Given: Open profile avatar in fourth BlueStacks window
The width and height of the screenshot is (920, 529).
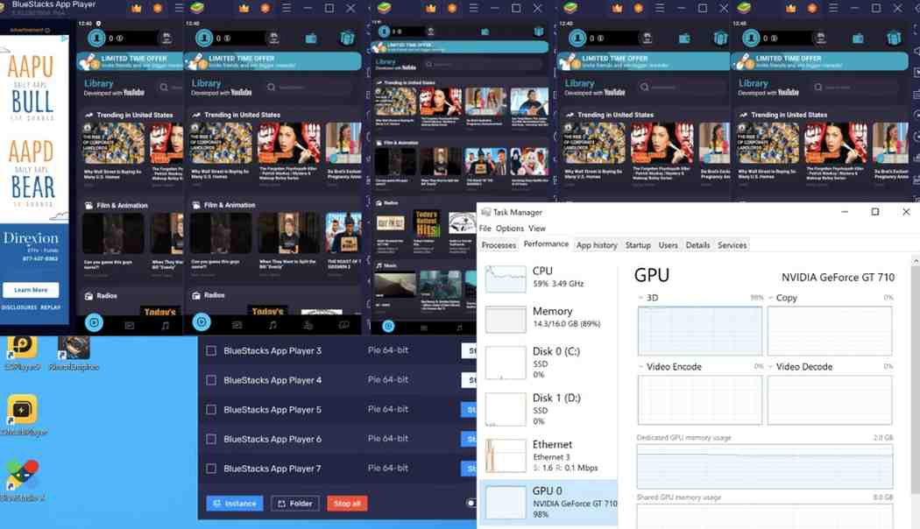Looking at the screenshot, I should pyautogui.click(x=577, y=39).
